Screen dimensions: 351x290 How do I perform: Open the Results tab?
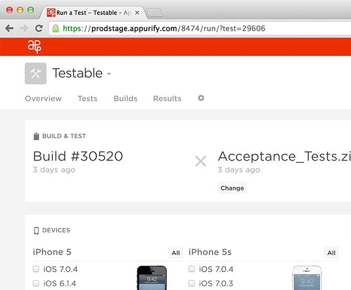pos(167,98)
